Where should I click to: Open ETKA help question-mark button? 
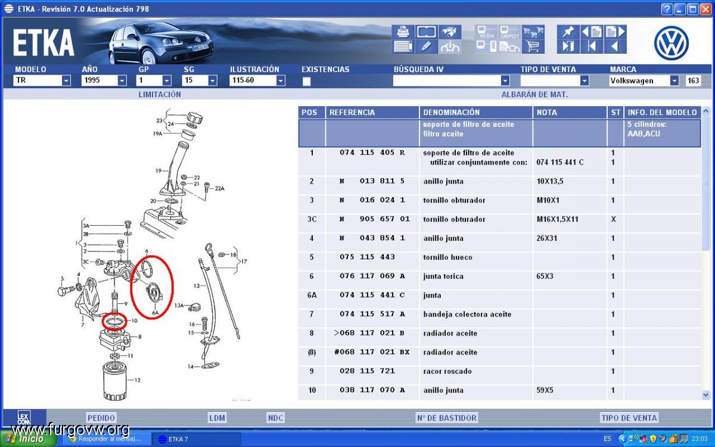point(667,9)
